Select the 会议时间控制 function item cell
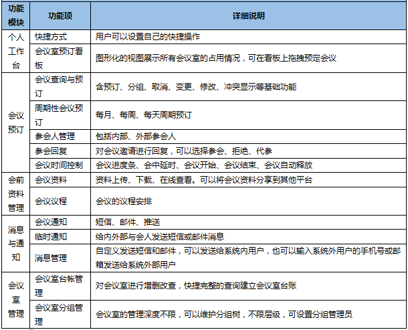Image resolution: width=408 pixels, height=330 pixels. (59, 165)
